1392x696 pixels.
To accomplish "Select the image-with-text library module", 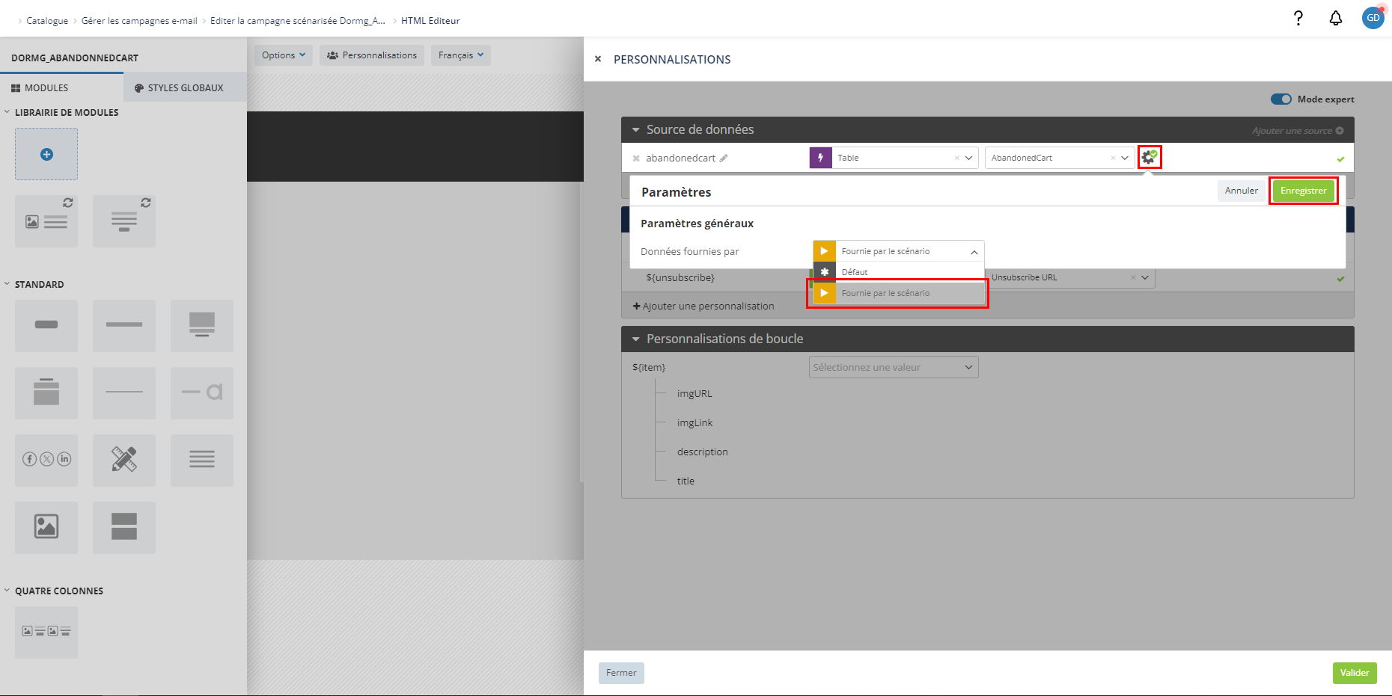I will point(46,221).
